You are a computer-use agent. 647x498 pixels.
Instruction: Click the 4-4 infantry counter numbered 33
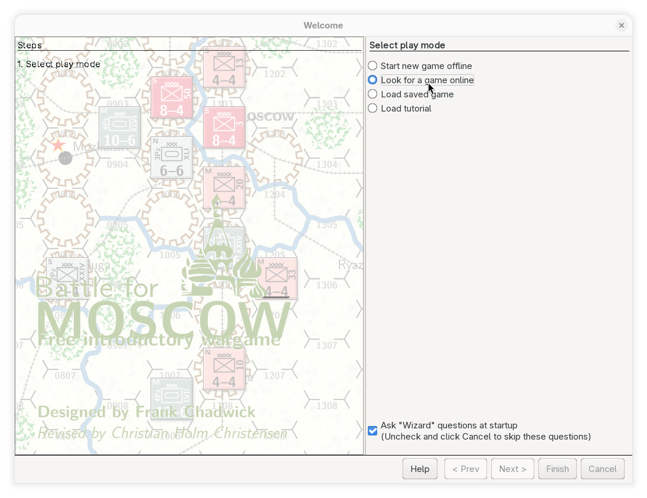click(276, 278)
